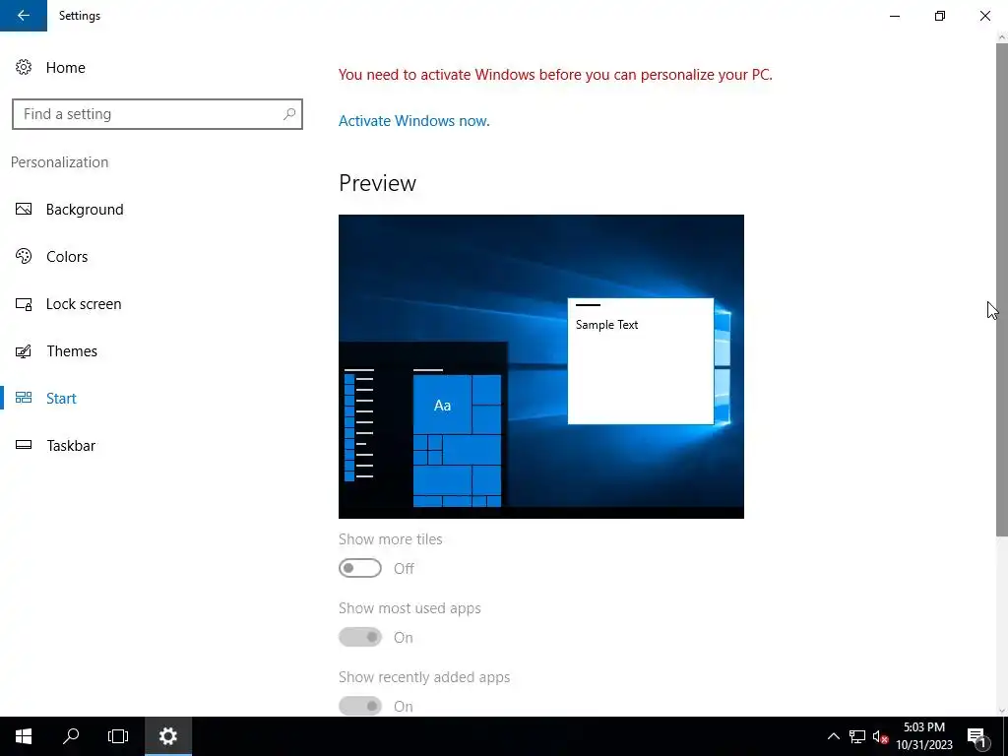Select the Lock screen icon in sidebar
This screenshot has width=1008, height=756.
tap(24, 304)
